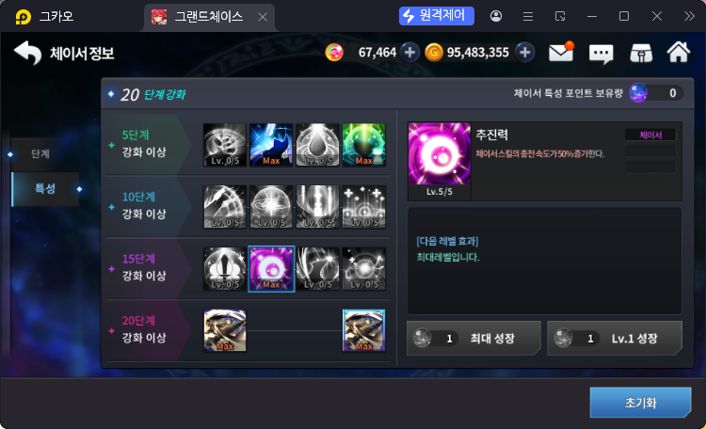Click the blue 초기화 reset button
The width and height of the screenshot is (706, 429).
(640, 403)
